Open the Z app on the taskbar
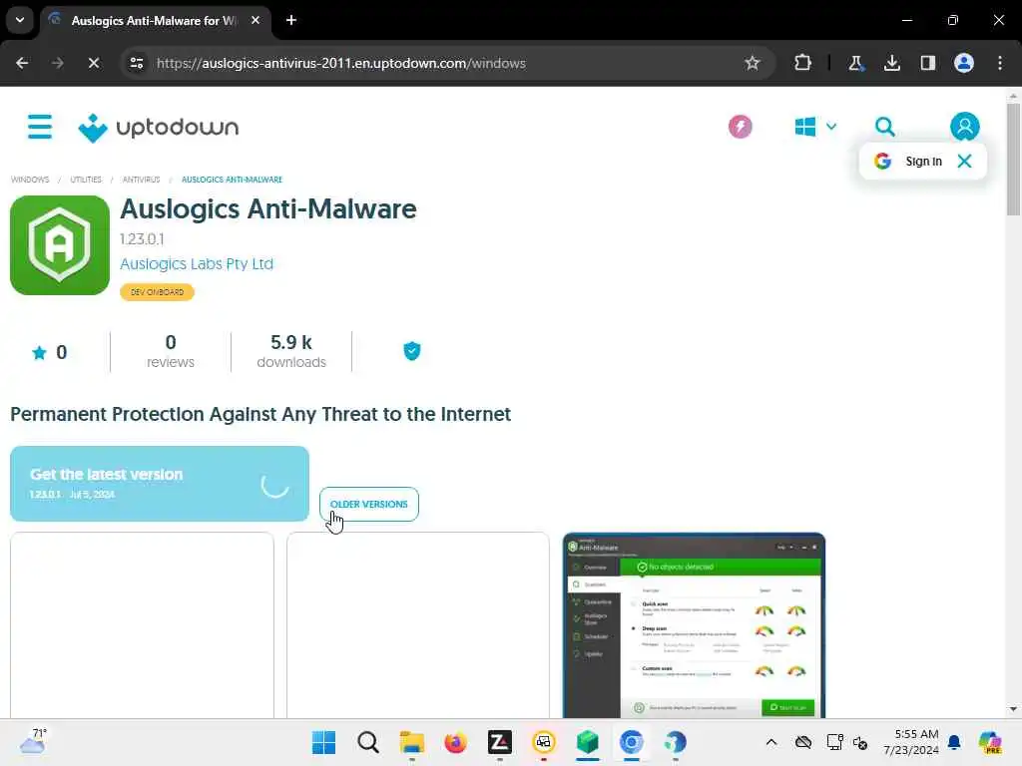 pos(500,742)
